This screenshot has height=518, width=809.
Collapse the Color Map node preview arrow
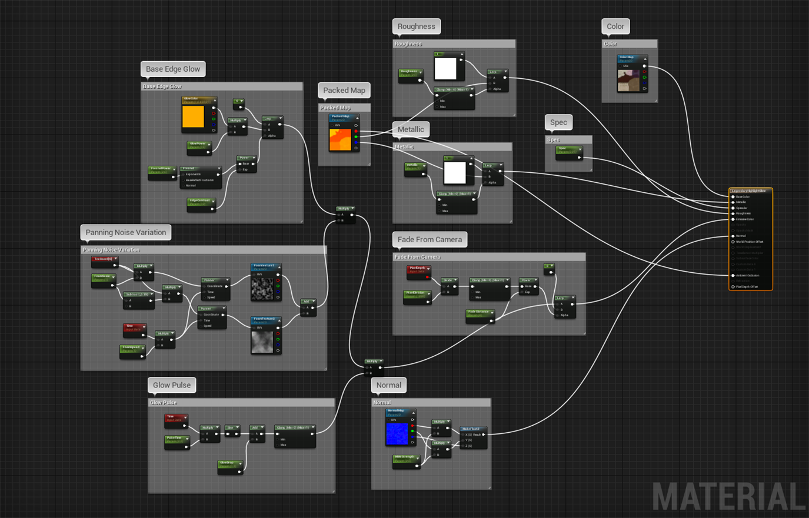[x=645, y=59]
